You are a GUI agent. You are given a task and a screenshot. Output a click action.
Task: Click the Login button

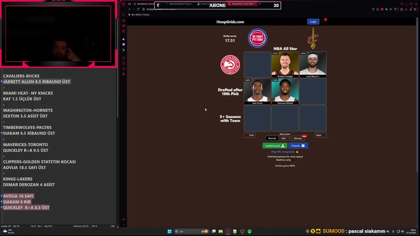313,22
